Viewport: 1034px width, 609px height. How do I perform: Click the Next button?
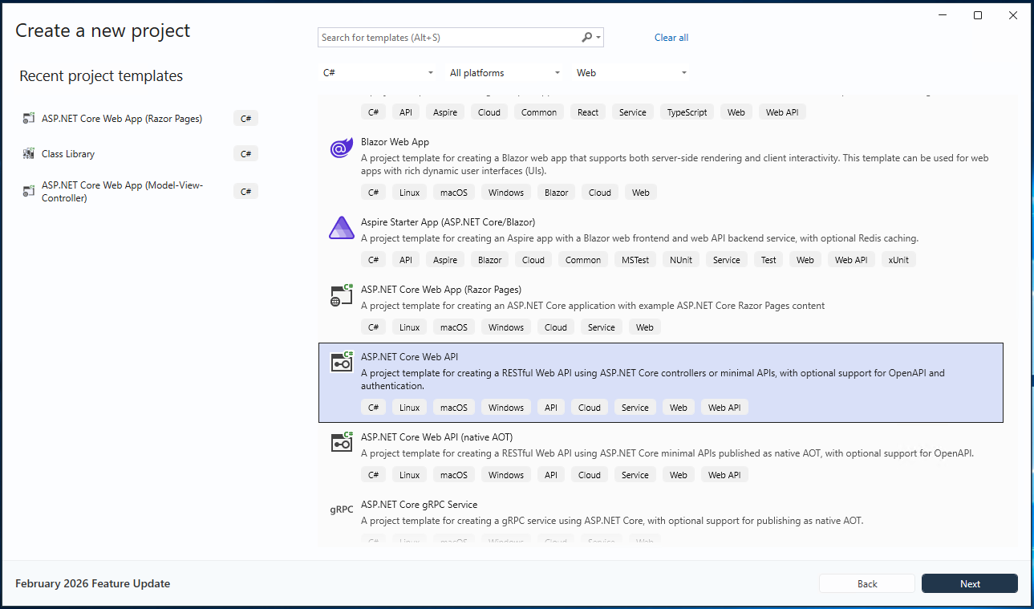point(969,583)
